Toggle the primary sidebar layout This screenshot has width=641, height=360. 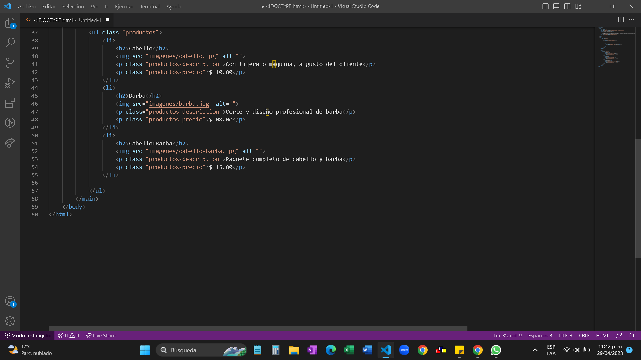click(546, 6)
